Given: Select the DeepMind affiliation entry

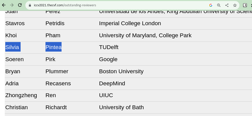Looking at the screenshot, I should pyautogui.click(x=112, y=84).
